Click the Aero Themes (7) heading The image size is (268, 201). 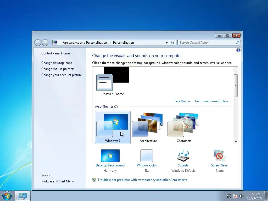(106, 107)
